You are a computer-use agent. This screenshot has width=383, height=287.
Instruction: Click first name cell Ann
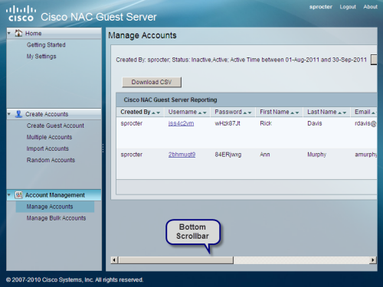tap(265, 155)
